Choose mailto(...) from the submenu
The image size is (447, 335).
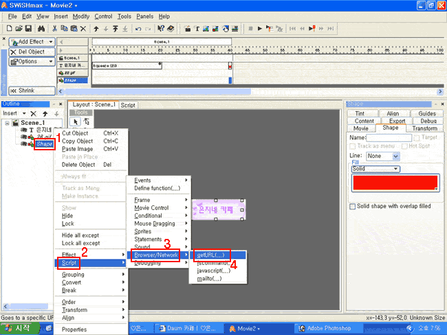(x=218, y=279)
